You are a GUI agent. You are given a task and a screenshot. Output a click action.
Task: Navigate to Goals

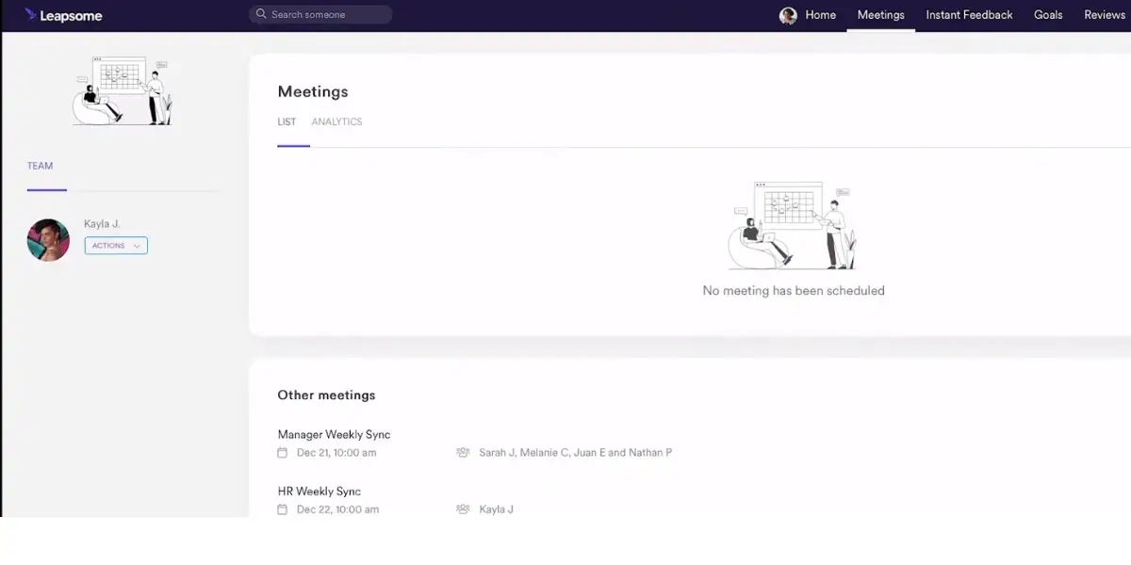(1048, 15)
